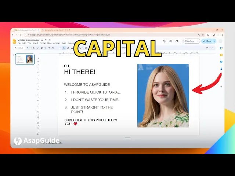Image resolution: width=235 pixels, height=176 pixels.
Task: Open a new browser tab
Action: 69,30
